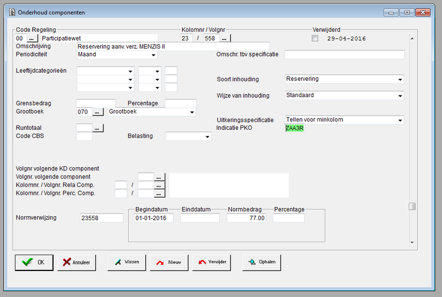The image size is (442, 297).
Task: Click the Percentage field in norm table
Action: (288, 218)
